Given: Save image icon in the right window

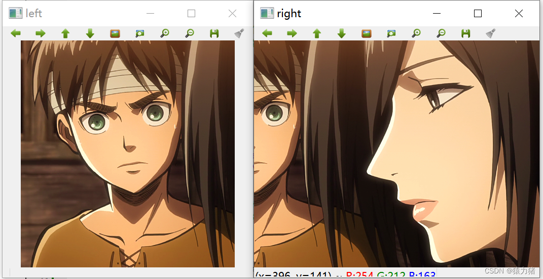Looking at the screenshot, I should pyautogui.click(x=466, y=33).
